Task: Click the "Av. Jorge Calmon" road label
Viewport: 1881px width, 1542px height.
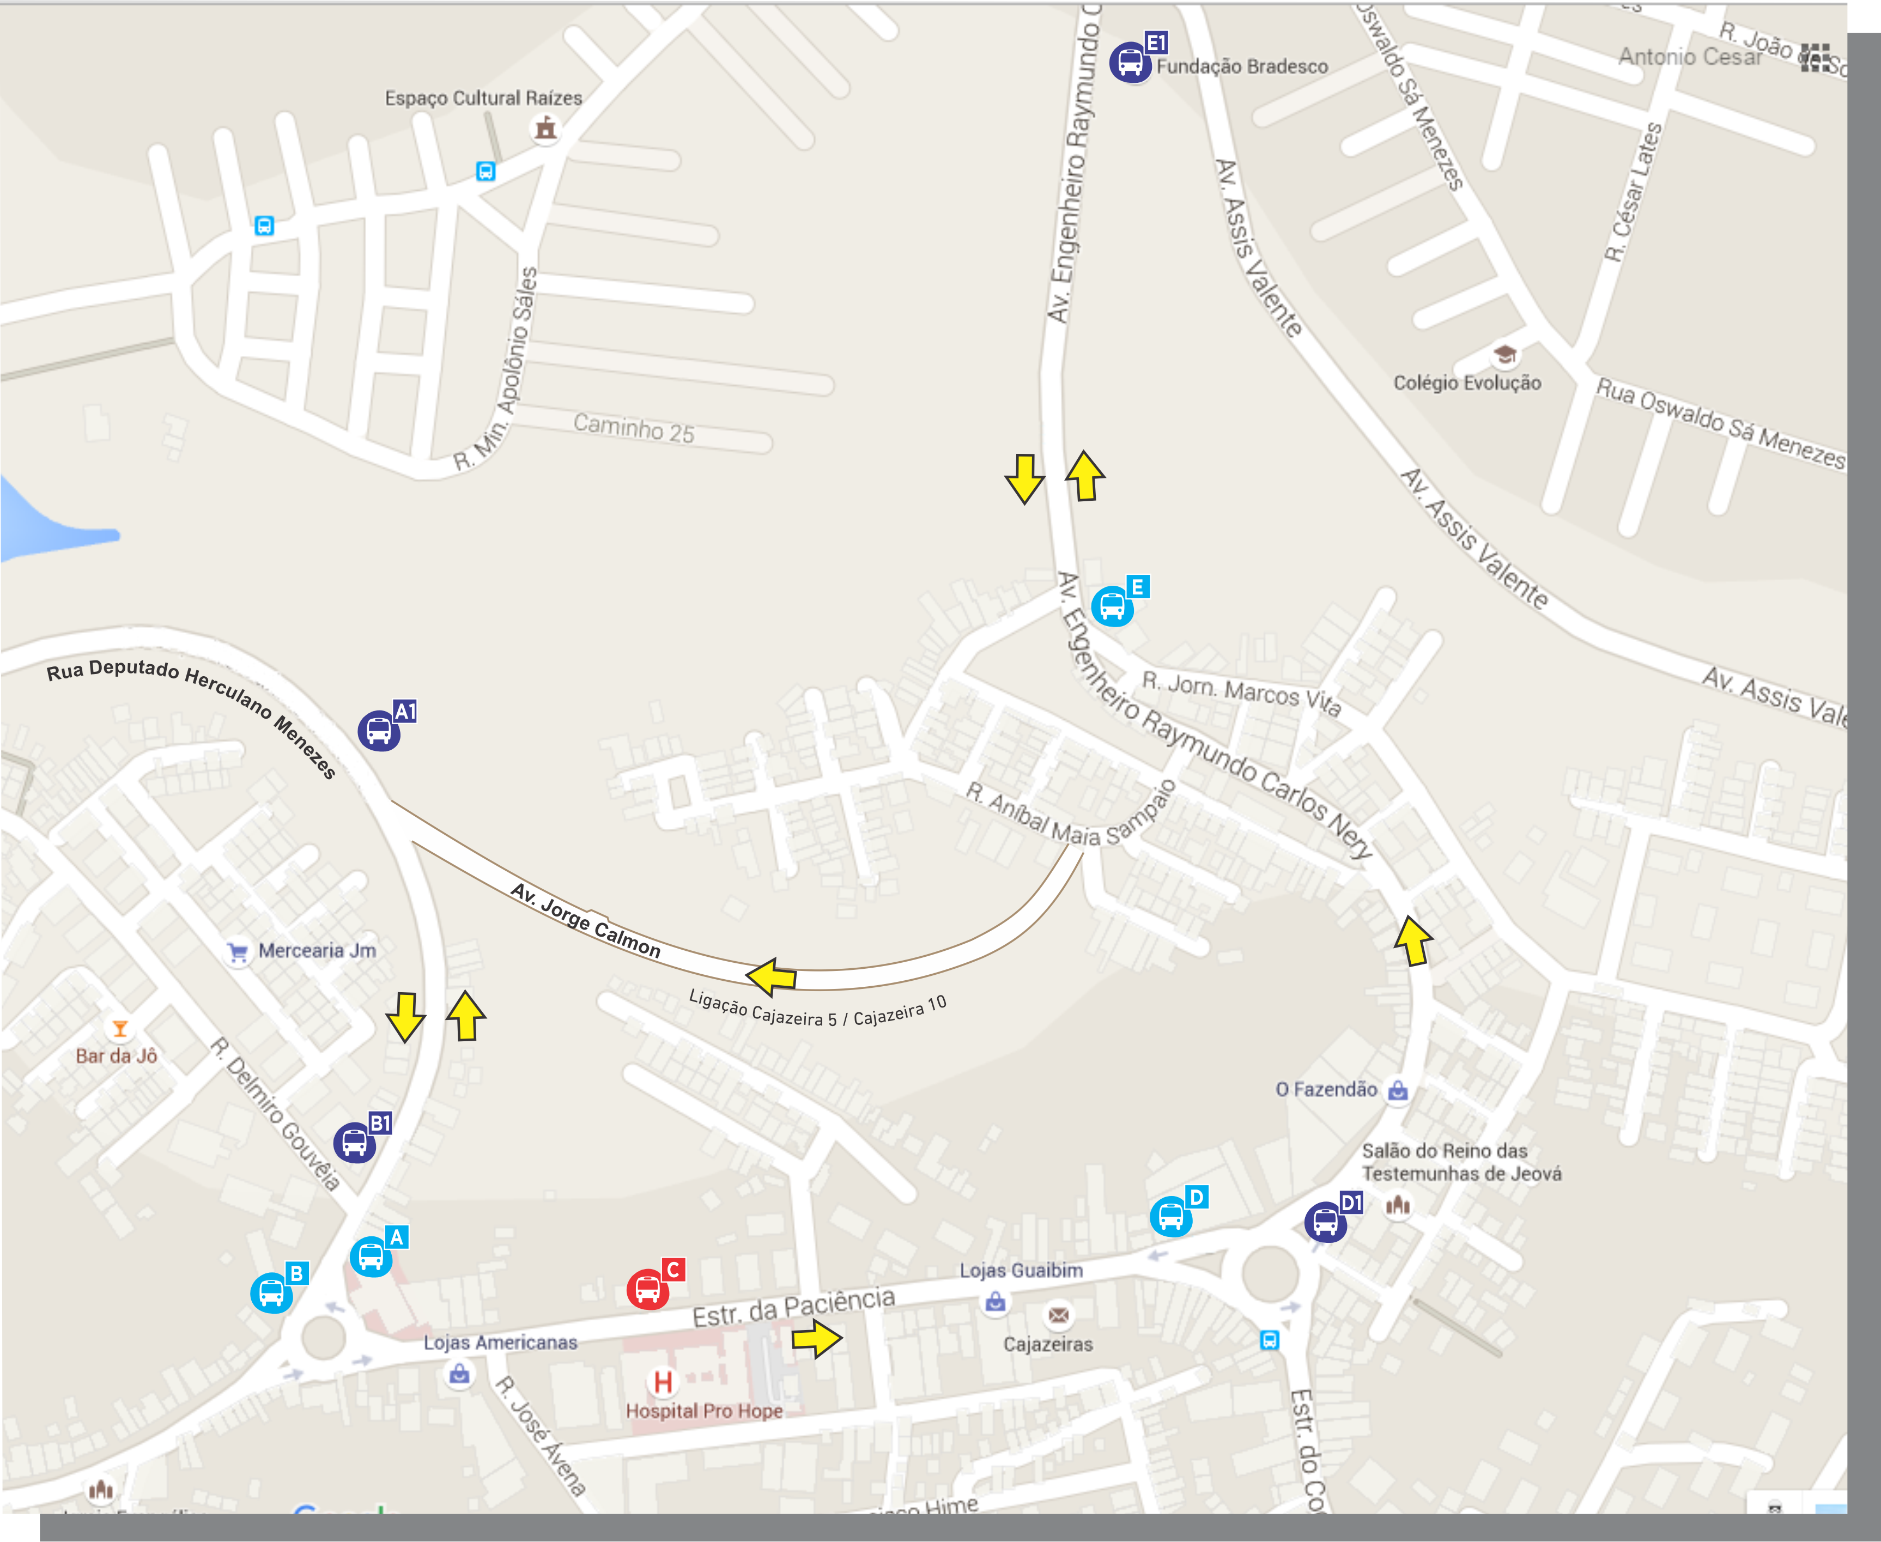Action: [586, 920]
